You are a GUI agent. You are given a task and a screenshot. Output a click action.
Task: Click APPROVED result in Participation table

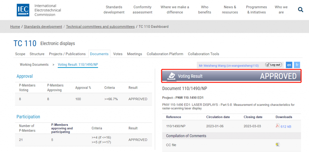click(138, 140)
